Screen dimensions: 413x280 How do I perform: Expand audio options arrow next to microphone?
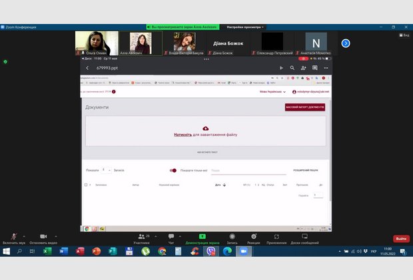(25, 236)
